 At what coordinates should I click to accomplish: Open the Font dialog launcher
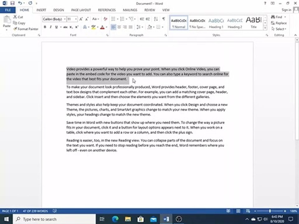point(107,35)
